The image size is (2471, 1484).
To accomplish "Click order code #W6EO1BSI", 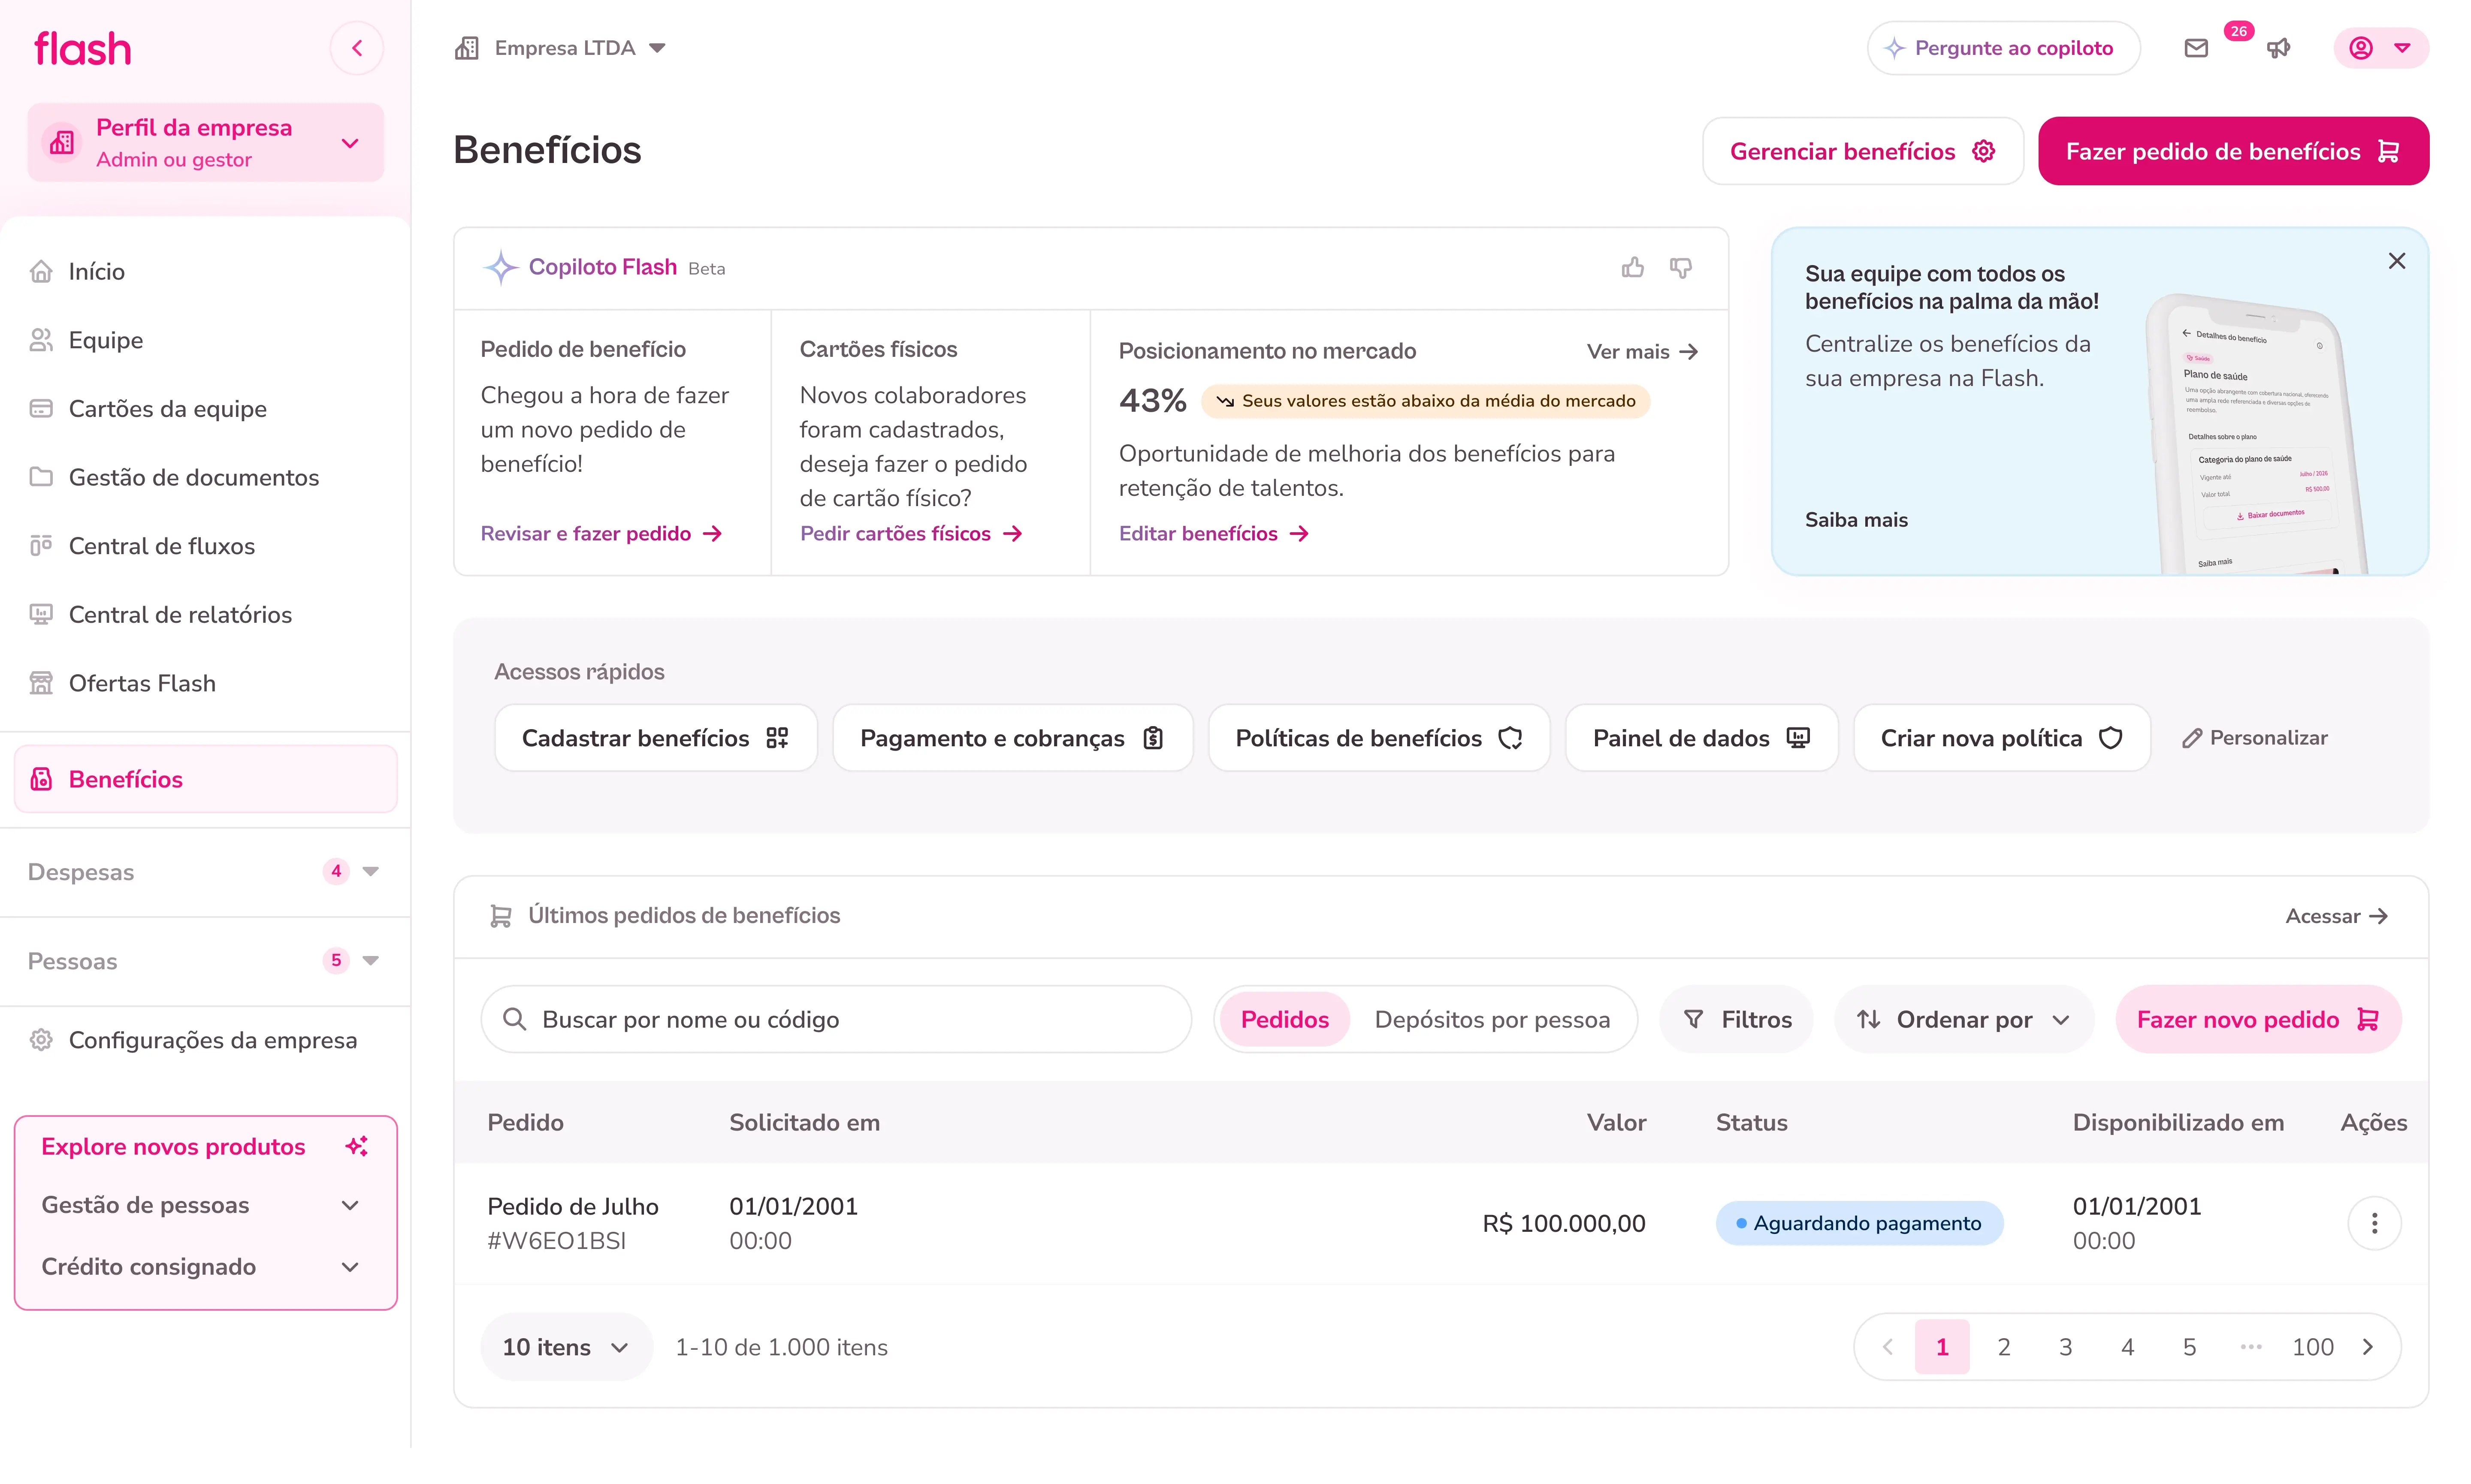I will (556, 1241).
